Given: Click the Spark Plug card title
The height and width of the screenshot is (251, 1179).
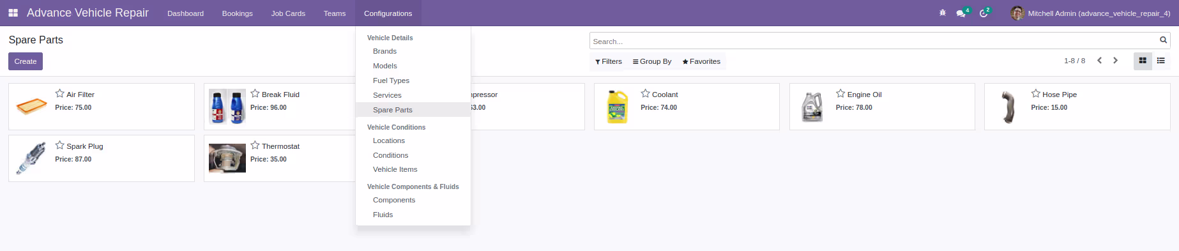Looking at the screenshot, I should (85, 146).
